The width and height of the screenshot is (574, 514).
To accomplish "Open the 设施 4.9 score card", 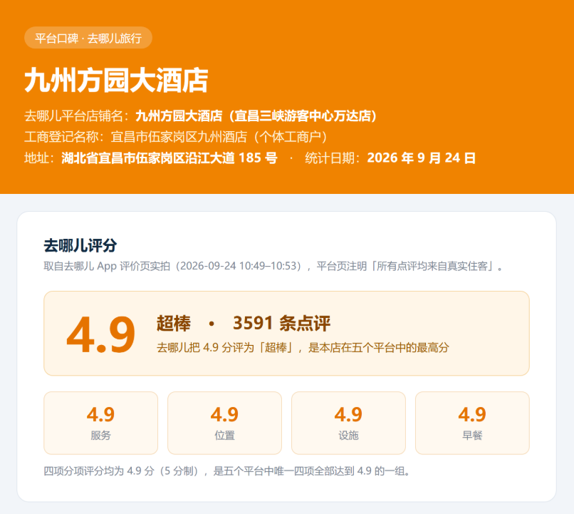I will 348,423.
